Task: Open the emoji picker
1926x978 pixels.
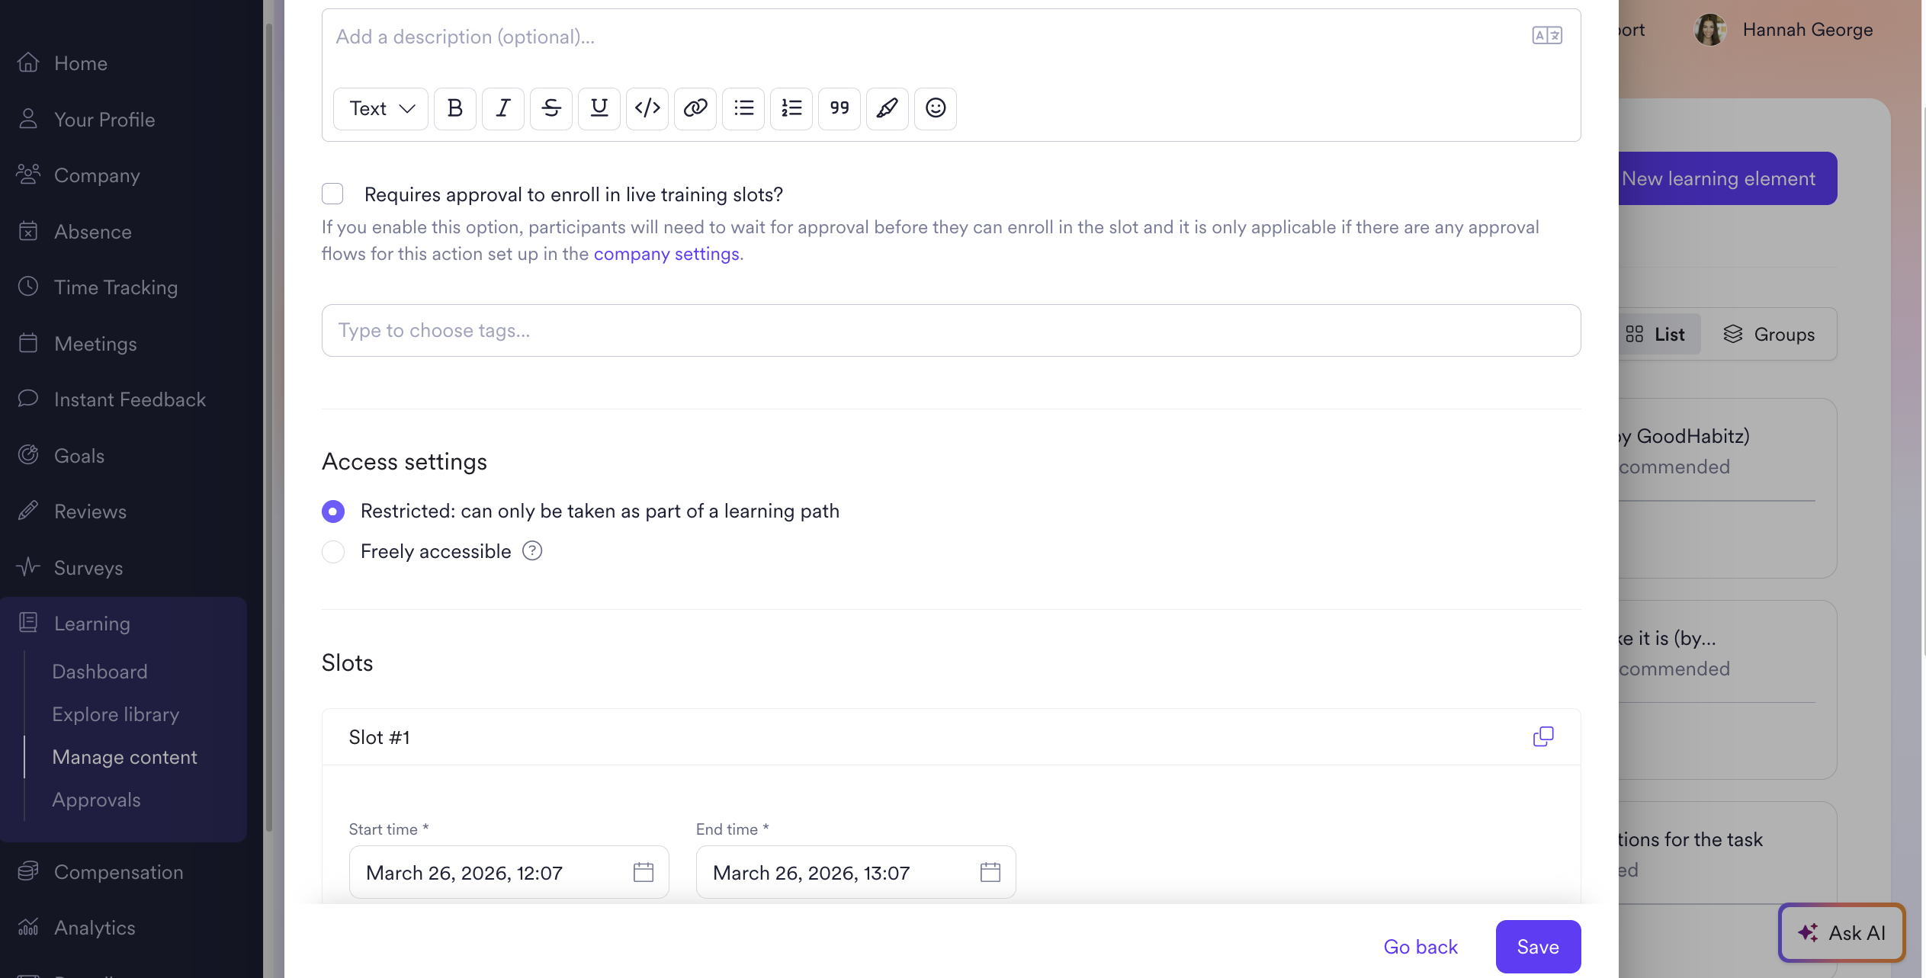Action: [x=935, y=108]
